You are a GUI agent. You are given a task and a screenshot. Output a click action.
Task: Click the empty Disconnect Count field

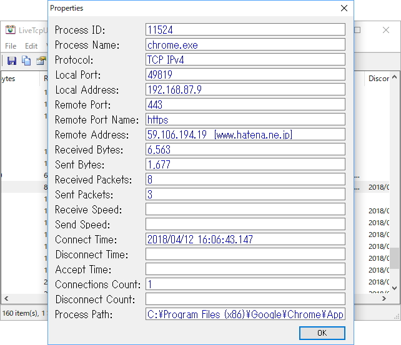(245, 299)
